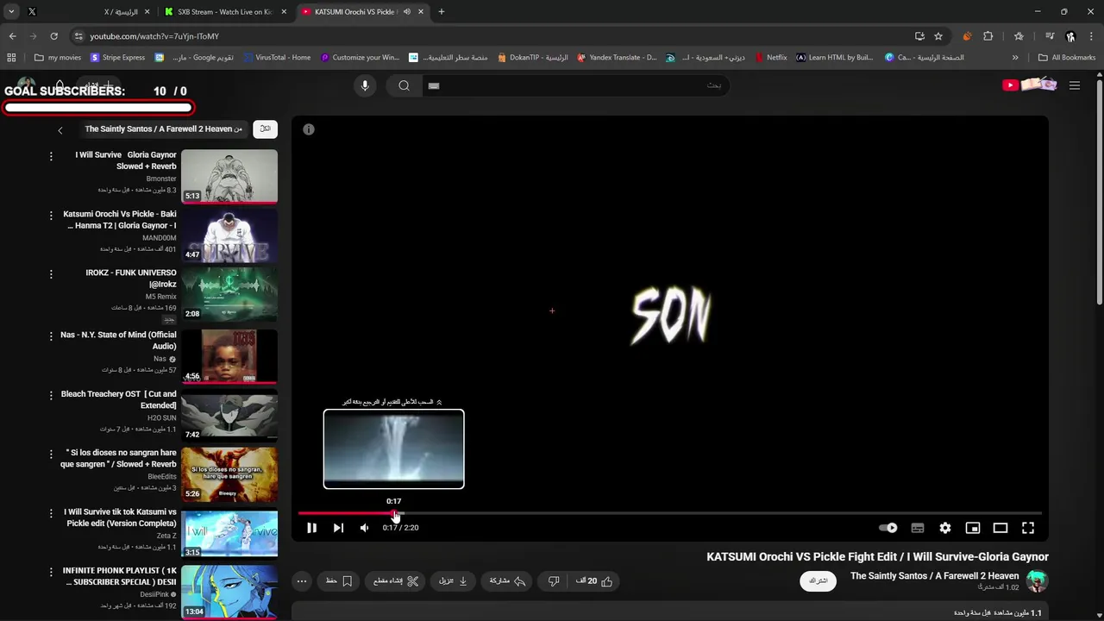This screenshot has height=621, width=1104.
Task: Open options for IROKZ FUNK UNIVERSO video
Action: tap(51, 274)
